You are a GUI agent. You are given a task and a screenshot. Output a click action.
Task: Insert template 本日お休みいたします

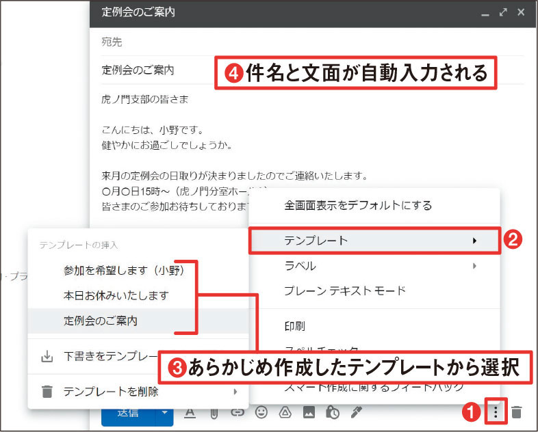pyautogui.click(x=138, y=295)
